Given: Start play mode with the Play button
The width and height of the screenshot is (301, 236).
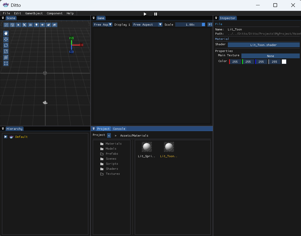Looking at the screenshot, I should click(145, 14).
